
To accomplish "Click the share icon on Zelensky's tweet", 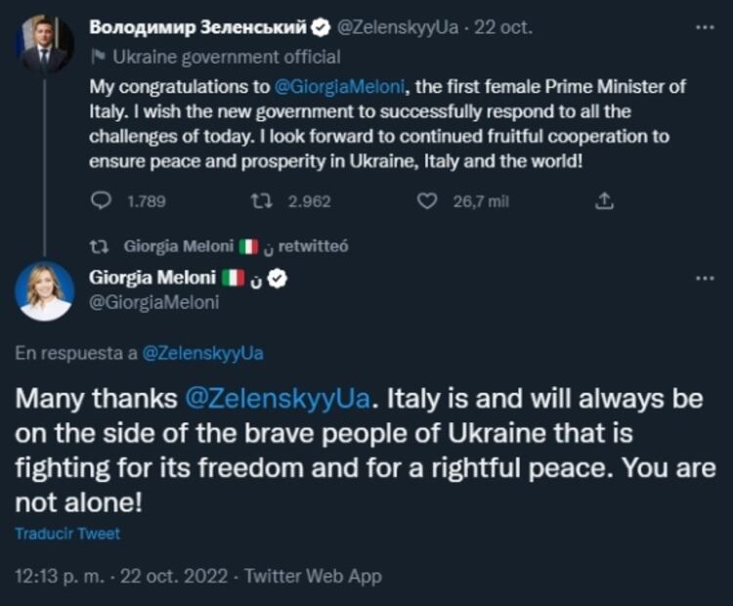I will 606,201.
